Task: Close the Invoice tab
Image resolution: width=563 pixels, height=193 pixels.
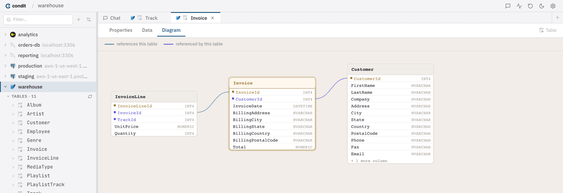Action: pyautogui.click(x=213, y=18)
